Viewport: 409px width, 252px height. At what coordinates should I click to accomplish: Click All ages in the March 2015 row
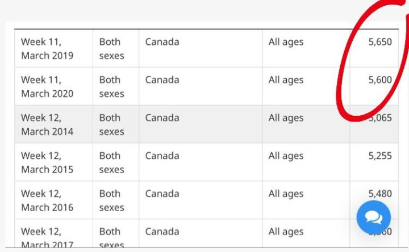286,156
